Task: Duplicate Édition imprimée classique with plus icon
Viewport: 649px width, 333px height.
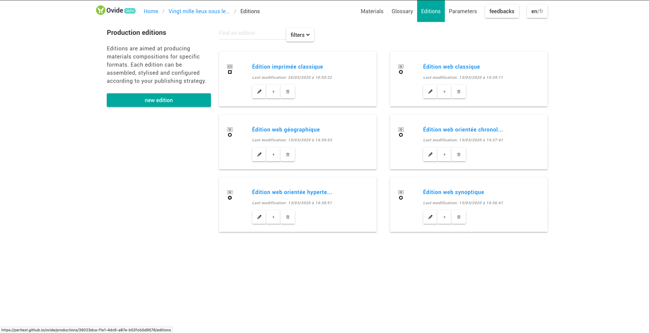Action: click(x=273, y=92)
